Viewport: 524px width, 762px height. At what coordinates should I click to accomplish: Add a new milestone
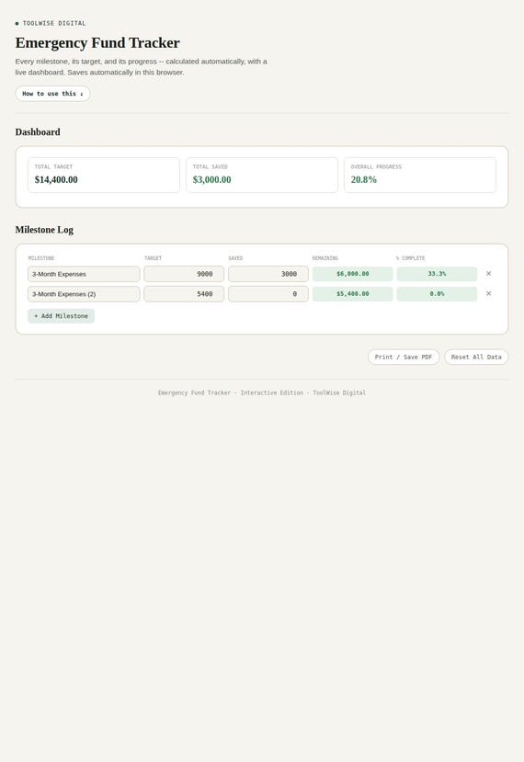pyautogui.click(x=62, y=316)
